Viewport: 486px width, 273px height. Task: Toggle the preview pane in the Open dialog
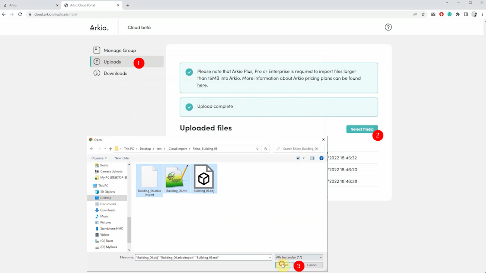[x=312, y=158]
